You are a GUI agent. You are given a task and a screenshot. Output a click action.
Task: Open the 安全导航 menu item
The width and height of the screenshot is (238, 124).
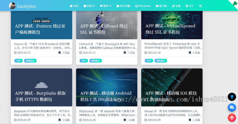coord(123,6)
